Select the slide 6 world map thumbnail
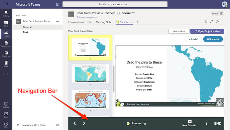The width and height of the screenshot is (230, 130). point(90,73)
